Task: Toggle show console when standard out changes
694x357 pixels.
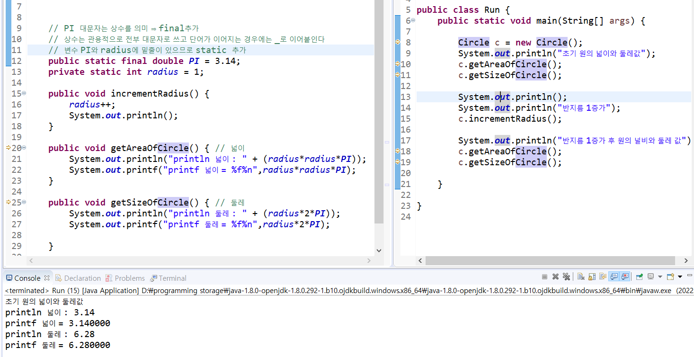Action: [614, 277]
